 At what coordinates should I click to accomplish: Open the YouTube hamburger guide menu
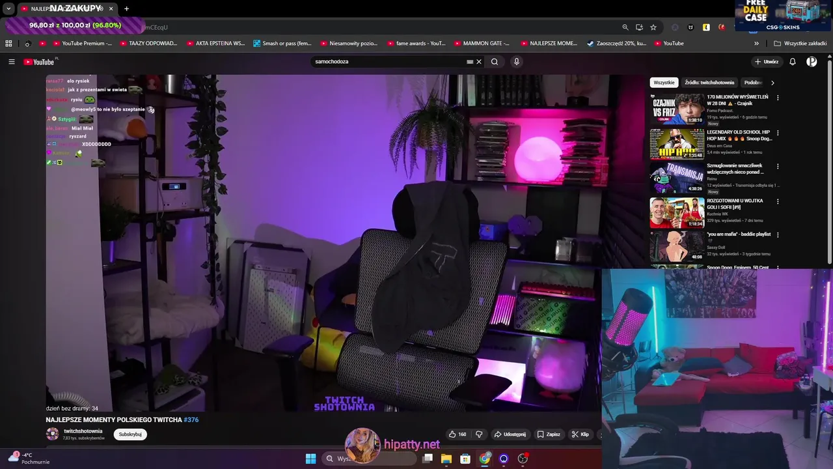pyautogui.click(x=12, y=62)
